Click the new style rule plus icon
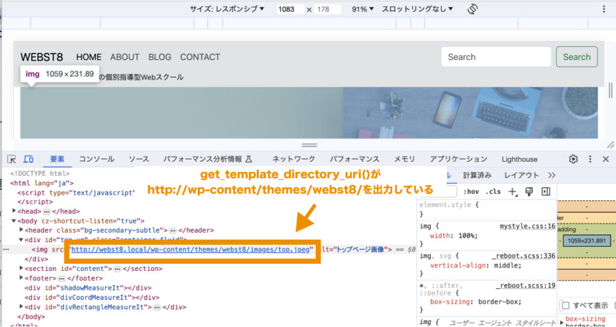Viewport: 616px width, 327px height. (513, 192)
